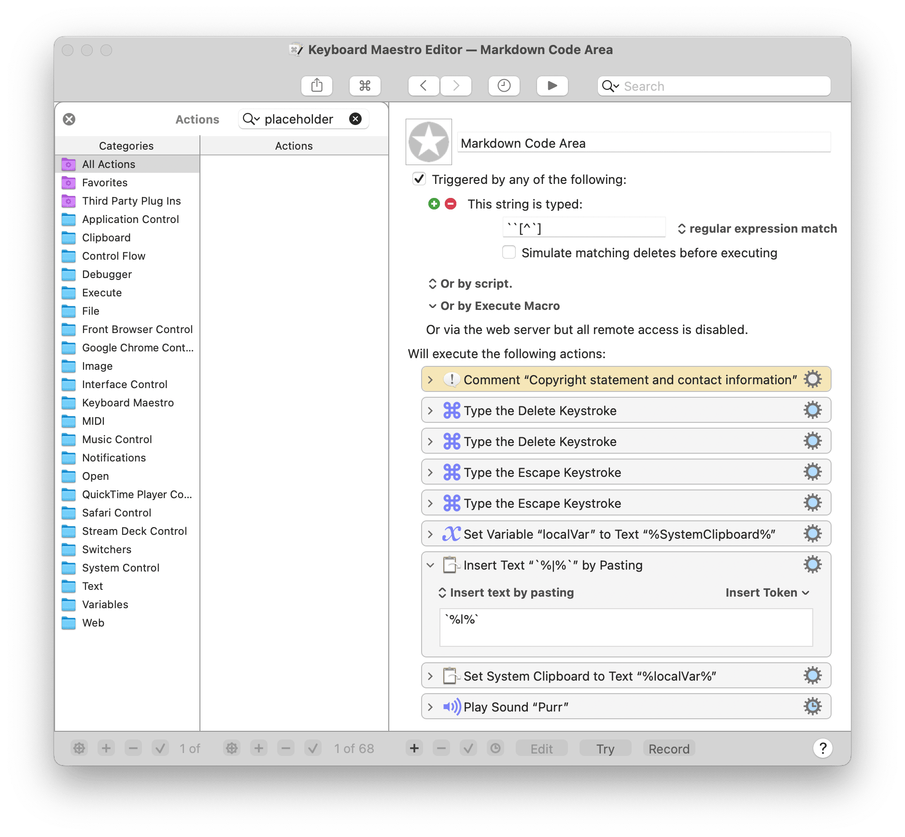Click the bottom bar clock icon
The width and height of the screenshot is (905, 837).
point(495,748)
